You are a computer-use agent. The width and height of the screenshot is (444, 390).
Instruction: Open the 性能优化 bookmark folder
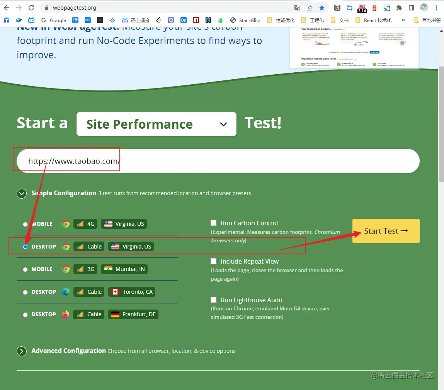click(281, 20)
